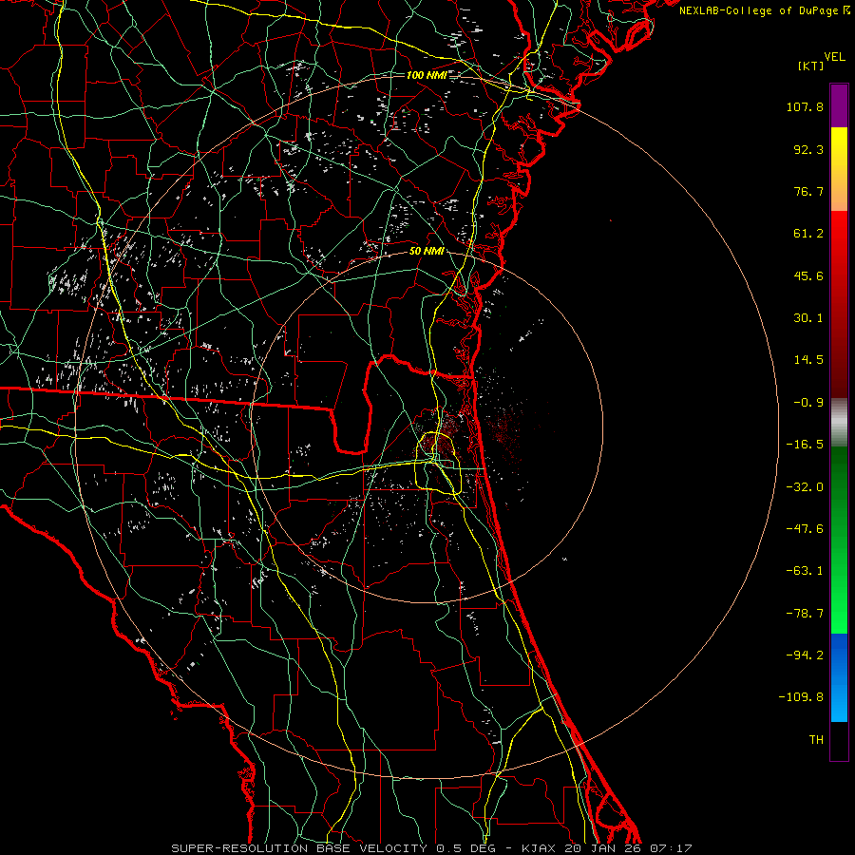Click the 100 NMI range ring label
Image resolution: width=855 pixels, height=855 pixels.
(427, 75)
